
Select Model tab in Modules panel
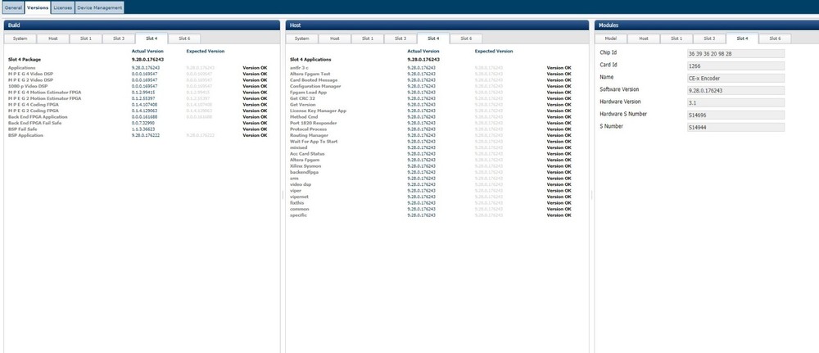click(x=611, y=38)
